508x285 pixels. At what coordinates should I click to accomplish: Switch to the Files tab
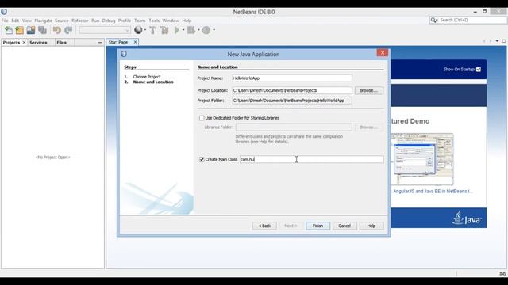click(x=61, y=42)
